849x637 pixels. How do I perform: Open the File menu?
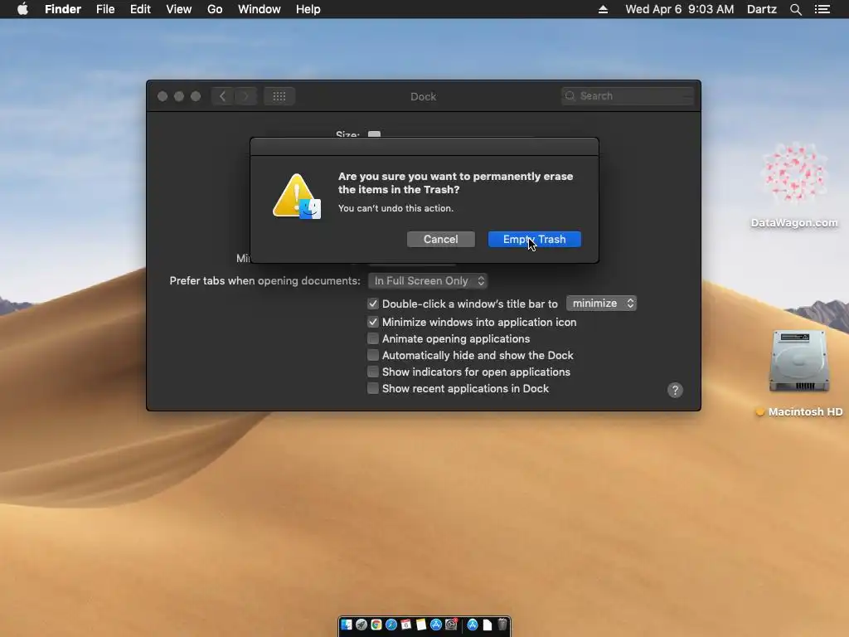tap(105, 9)
